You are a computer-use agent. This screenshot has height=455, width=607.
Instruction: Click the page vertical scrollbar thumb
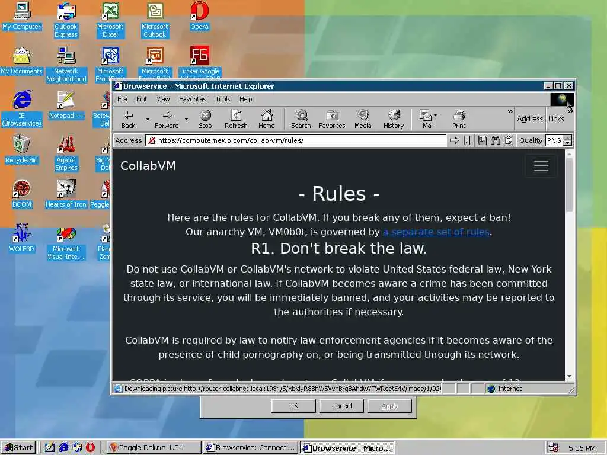(568, 185)
